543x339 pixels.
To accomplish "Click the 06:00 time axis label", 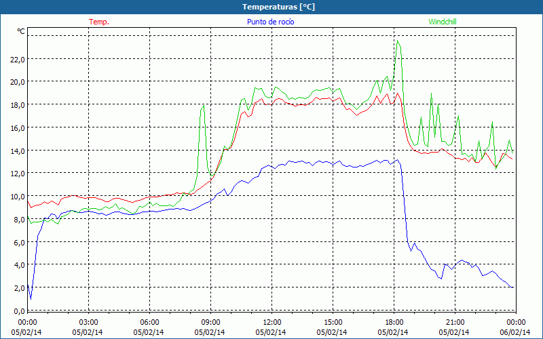I will [x=149, y=323].
